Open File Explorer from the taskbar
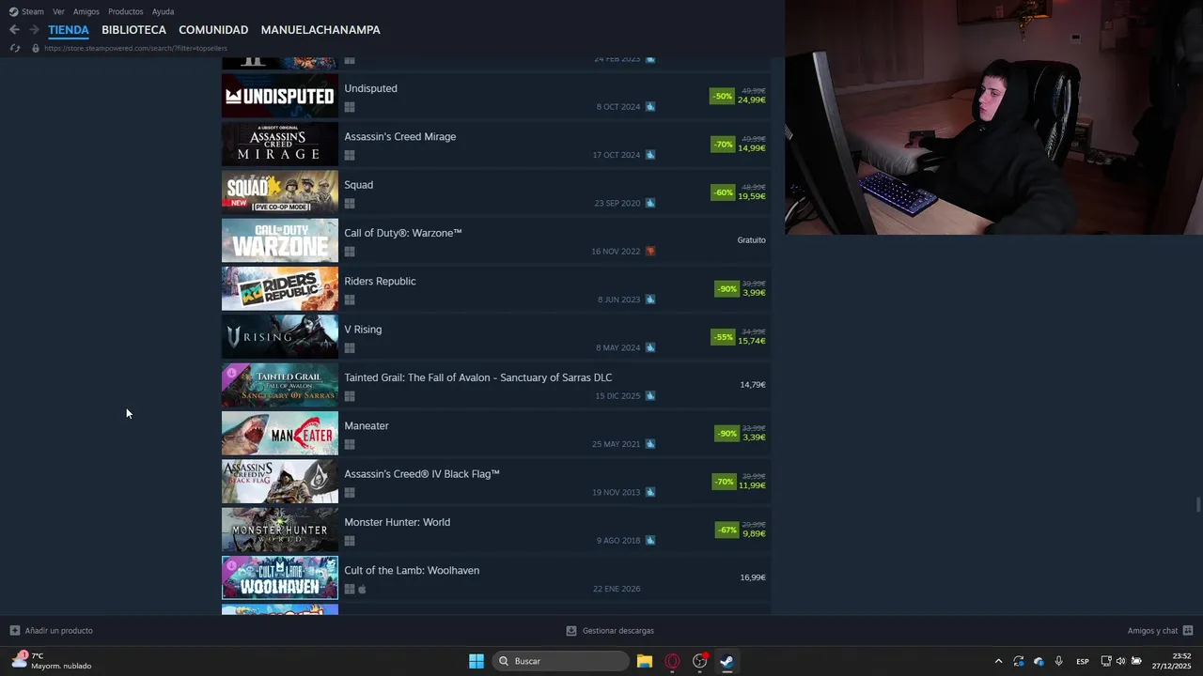 pos(645,661)
